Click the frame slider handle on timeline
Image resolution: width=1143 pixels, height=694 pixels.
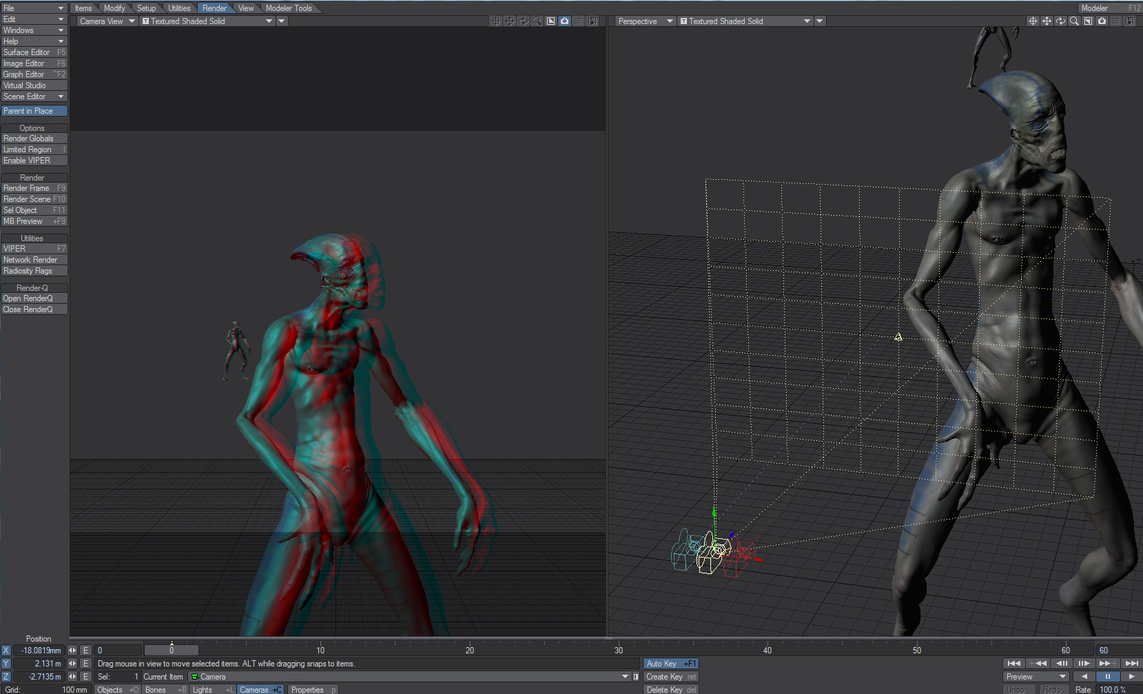click(172, 650)
